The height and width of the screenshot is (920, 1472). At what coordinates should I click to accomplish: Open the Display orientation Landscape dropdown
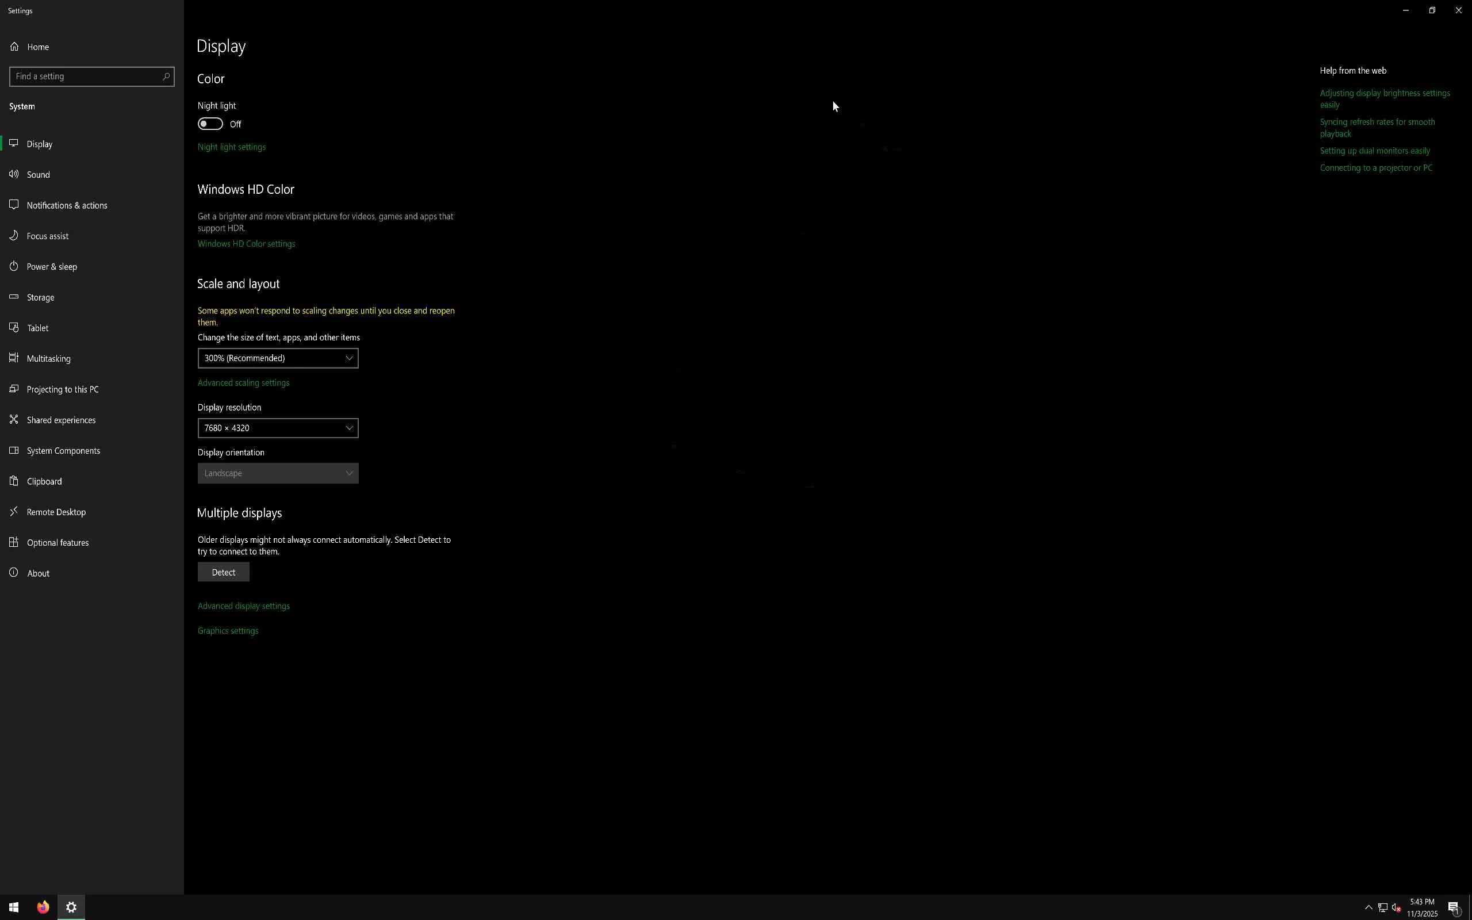click(x=277, y=473)
